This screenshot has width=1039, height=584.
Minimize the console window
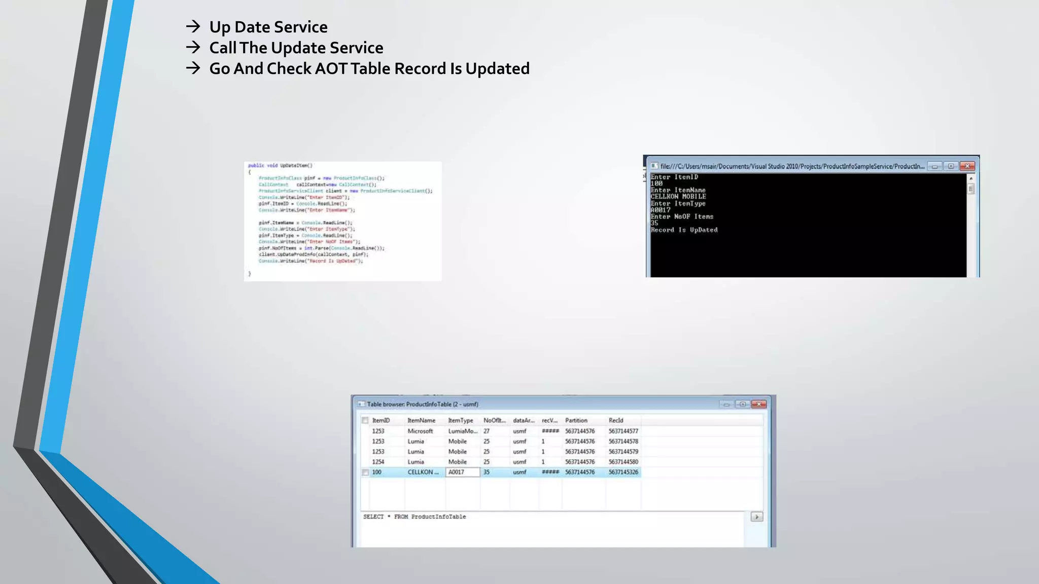pyautogui.click(x=934, y=166)
